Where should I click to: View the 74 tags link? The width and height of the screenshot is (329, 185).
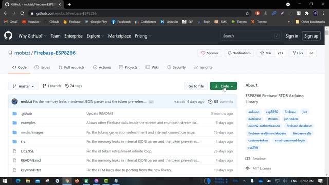point(74,86)
